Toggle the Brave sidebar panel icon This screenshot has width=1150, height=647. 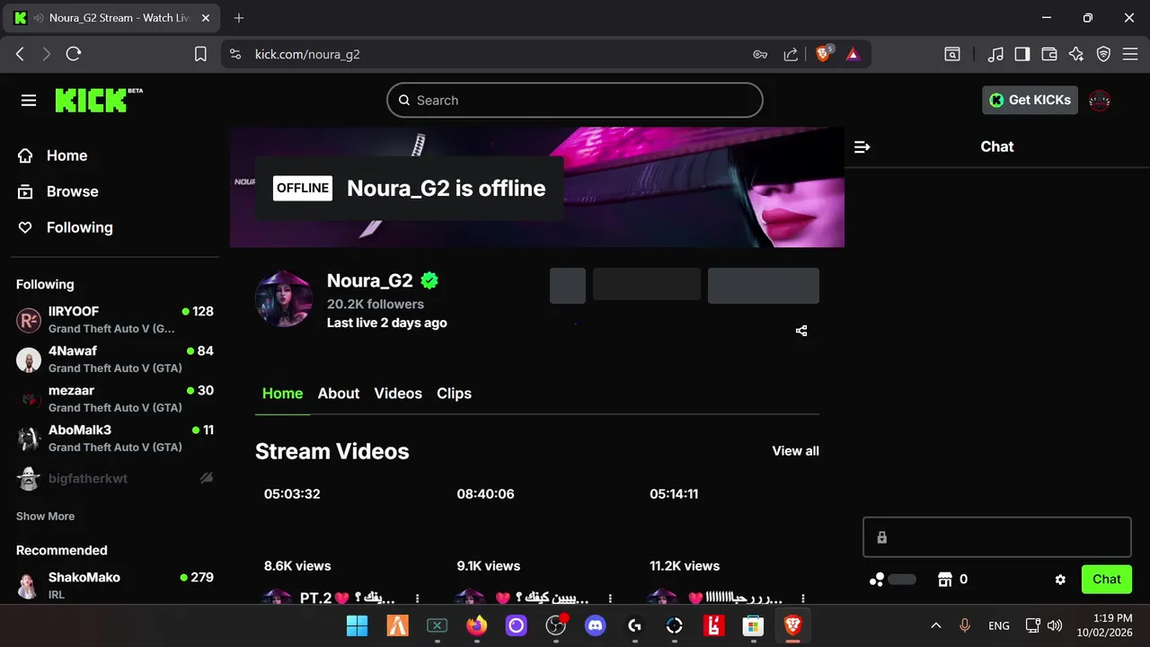[x=1022, y=54]
